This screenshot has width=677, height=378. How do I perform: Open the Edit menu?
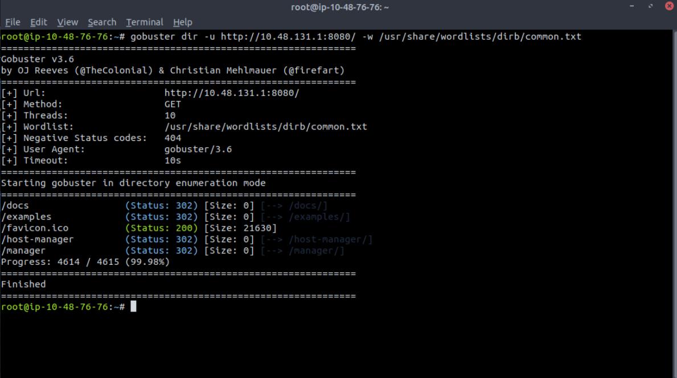[x=39, y=22]
